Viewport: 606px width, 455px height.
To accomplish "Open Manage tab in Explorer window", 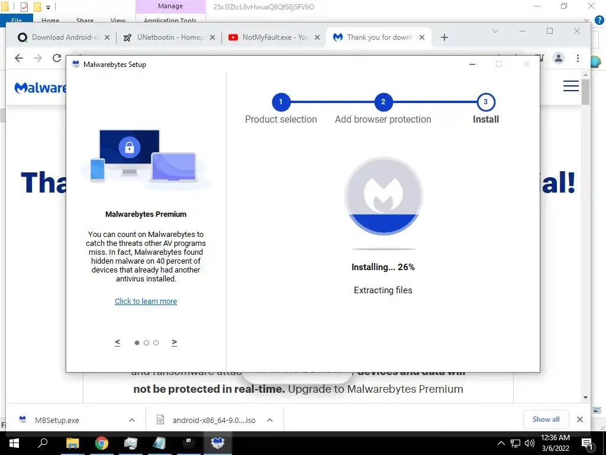I will pos(170,6).
